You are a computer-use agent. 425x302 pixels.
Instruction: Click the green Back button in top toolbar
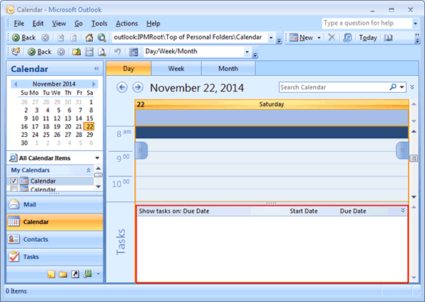tap(24, 38)
